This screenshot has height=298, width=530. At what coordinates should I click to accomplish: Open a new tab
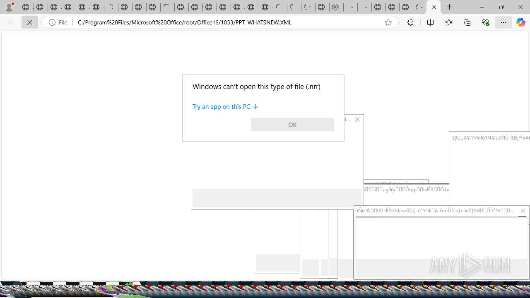(x=450, y=7)
